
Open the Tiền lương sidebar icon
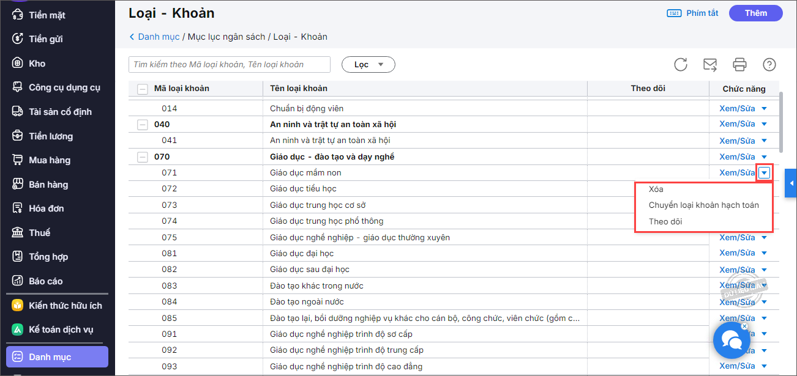pos(18,136)
